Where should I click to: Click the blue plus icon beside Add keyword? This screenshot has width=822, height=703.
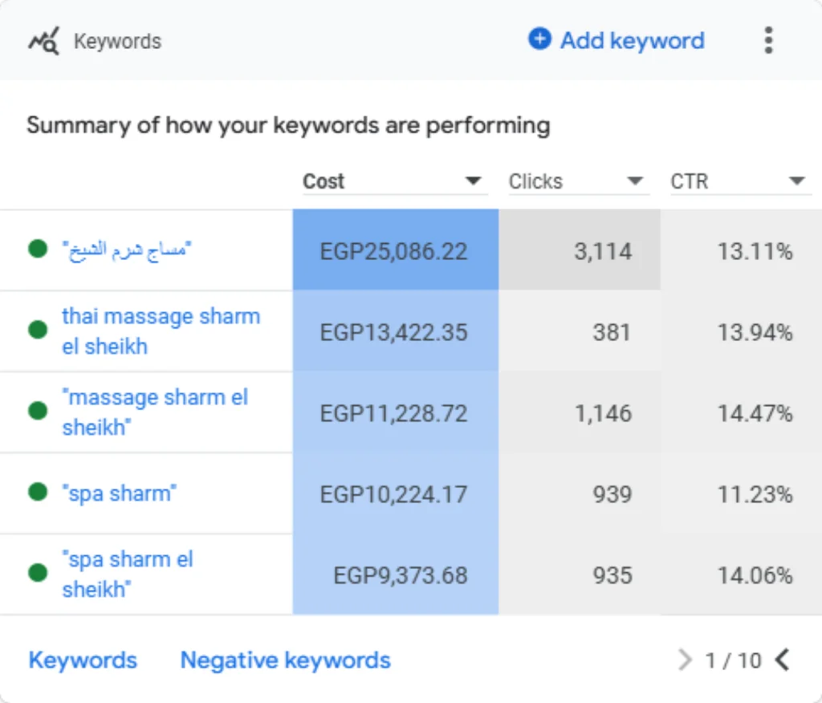click(539, 39)
